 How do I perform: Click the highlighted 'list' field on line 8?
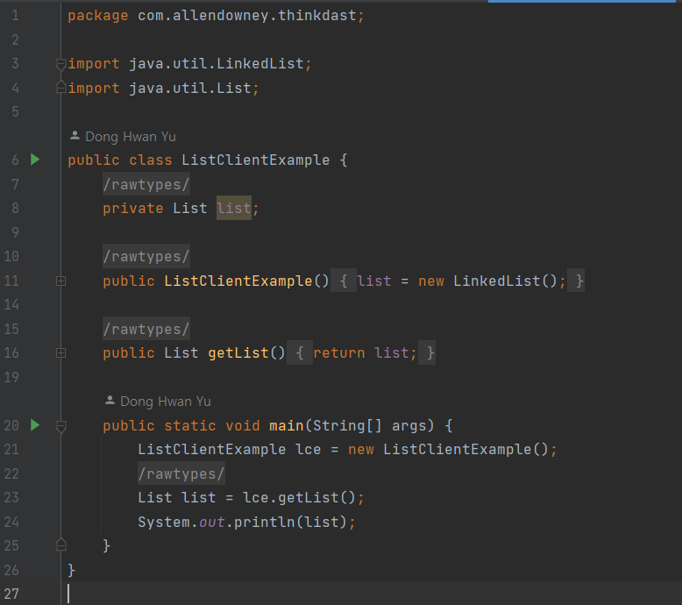coord(234,209)
